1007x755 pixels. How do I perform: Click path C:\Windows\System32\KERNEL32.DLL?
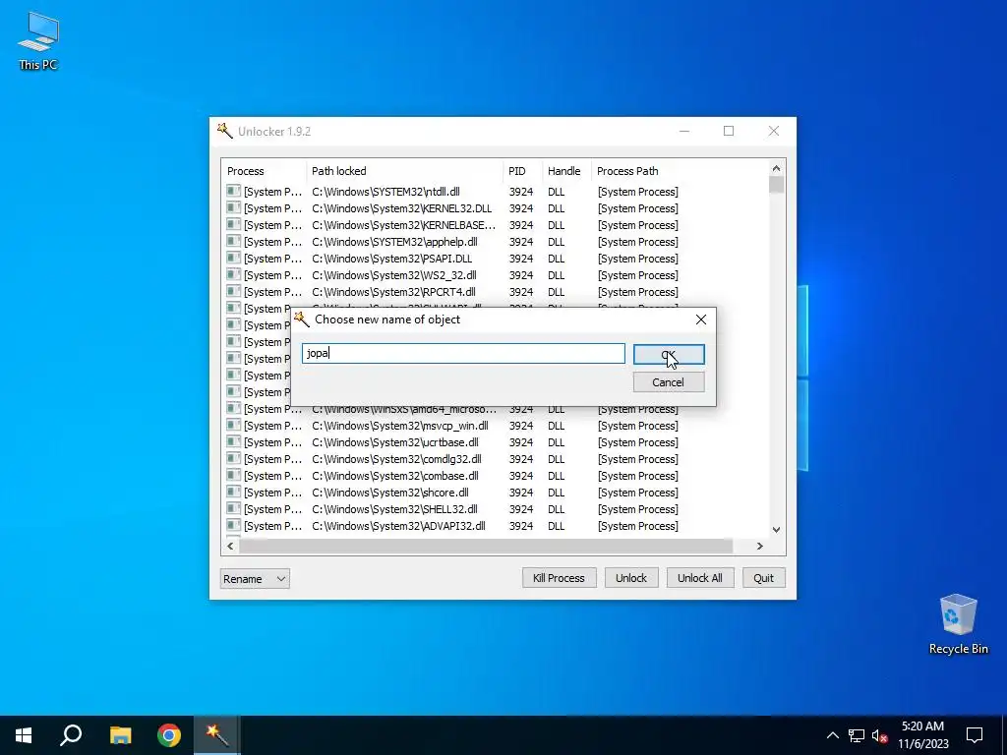[x=402, y=208]
